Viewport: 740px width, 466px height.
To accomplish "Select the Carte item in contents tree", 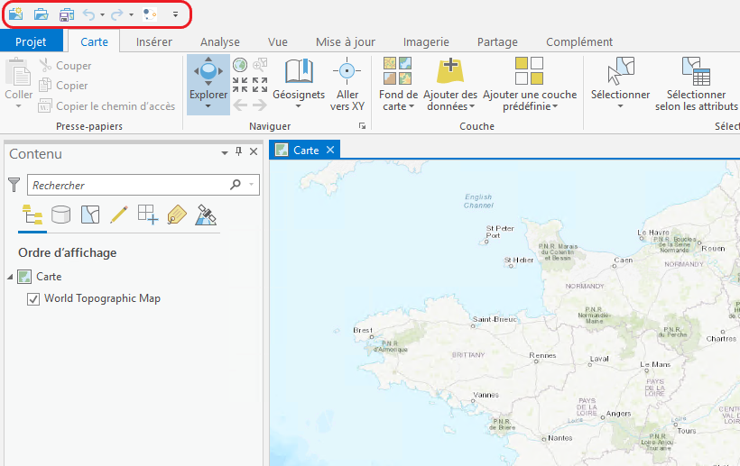I will 49,277.
